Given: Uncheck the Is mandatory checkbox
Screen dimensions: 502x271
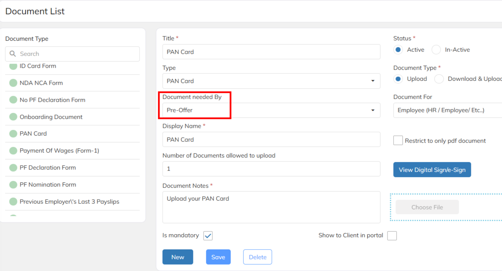Looking at the screenshot, I should coord(208,235).
